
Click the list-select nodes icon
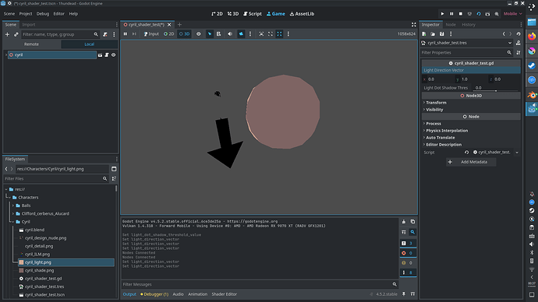[x=218, y=34]
